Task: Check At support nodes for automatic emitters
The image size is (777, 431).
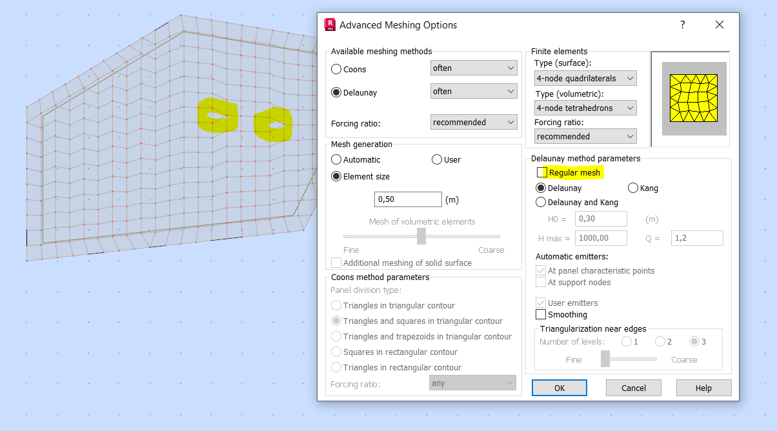Action: (x=541, y=282)
